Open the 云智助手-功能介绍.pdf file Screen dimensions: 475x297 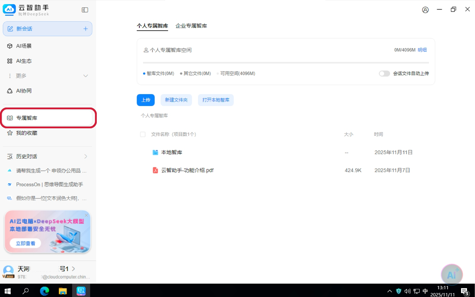point(187,170)
